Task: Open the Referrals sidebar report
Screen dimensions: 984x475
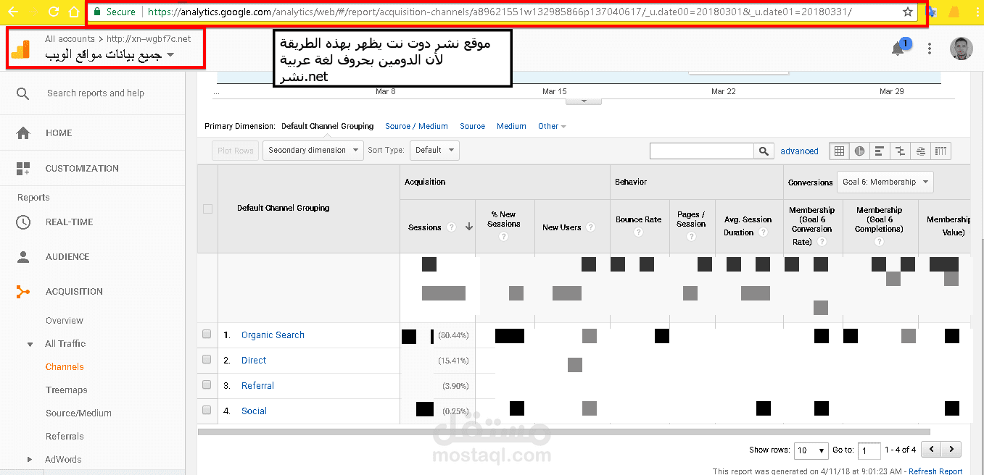Action: pos(65,437)
